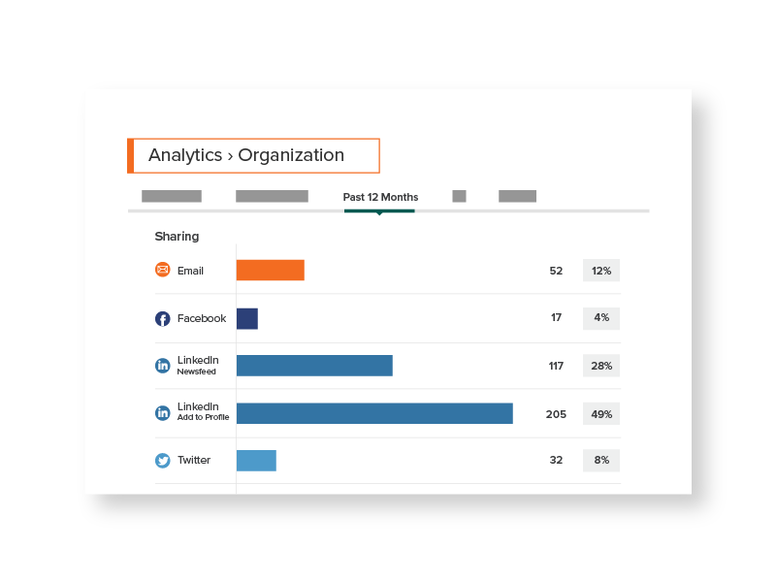Select the small gray tab right of Past 12 Months
Image resolution: width=776 pixels, height=582 pixels.
pyautogui.click(x=459, y=196)
